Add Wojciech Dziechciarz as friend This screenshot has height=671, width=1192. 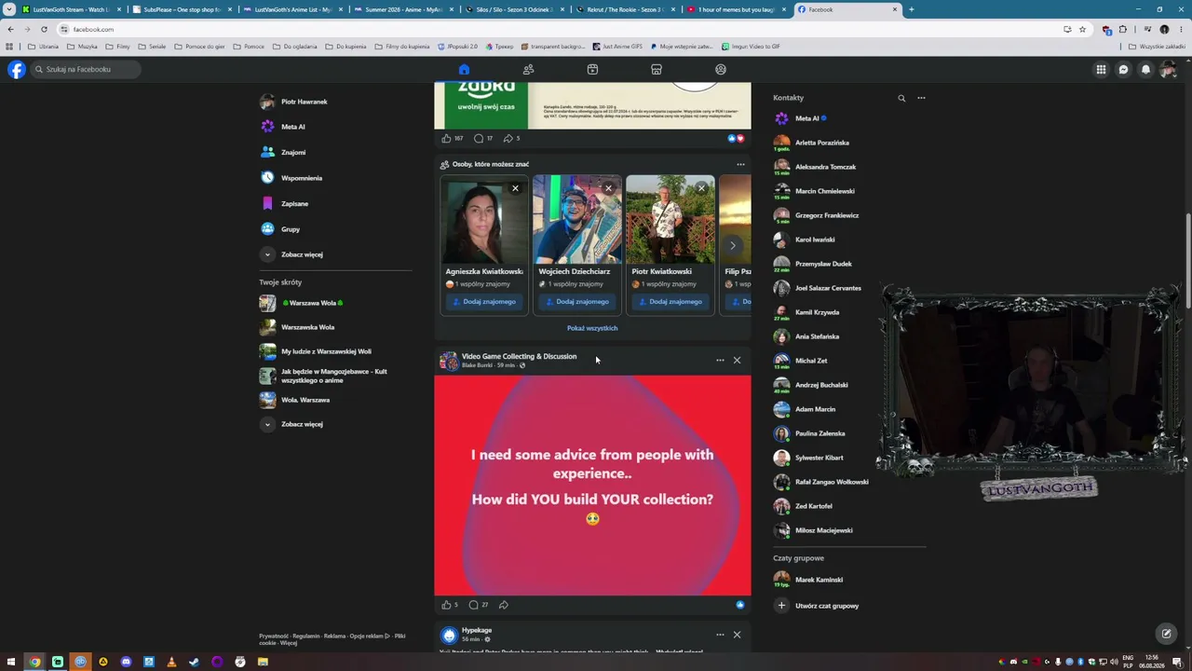(577, 302)
